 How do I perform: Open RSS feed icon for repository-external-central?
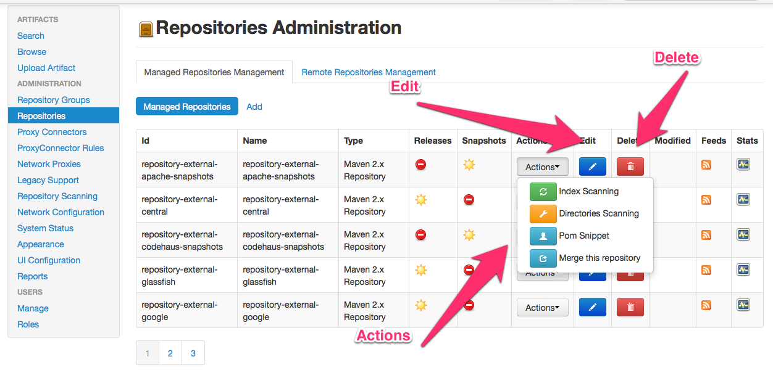(706, 200)
